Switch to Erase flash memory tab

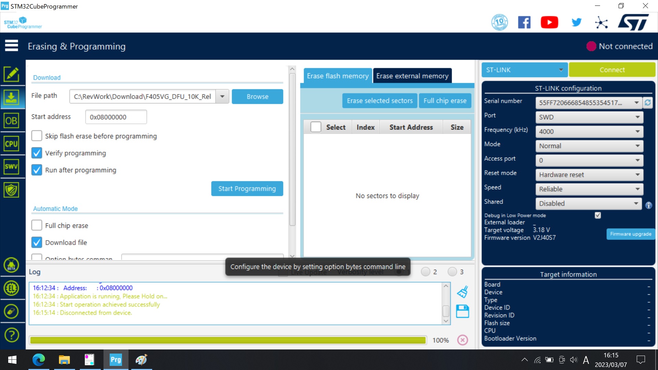click(338, 76)
